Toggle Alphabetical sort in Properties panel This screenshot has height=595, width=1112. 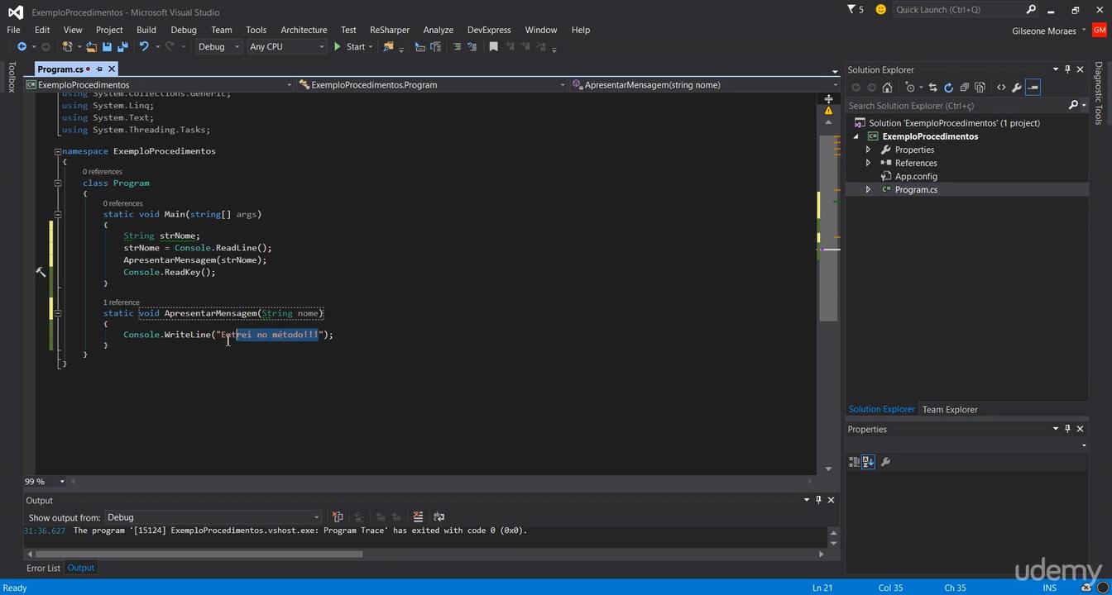click(x=868, y=462)
